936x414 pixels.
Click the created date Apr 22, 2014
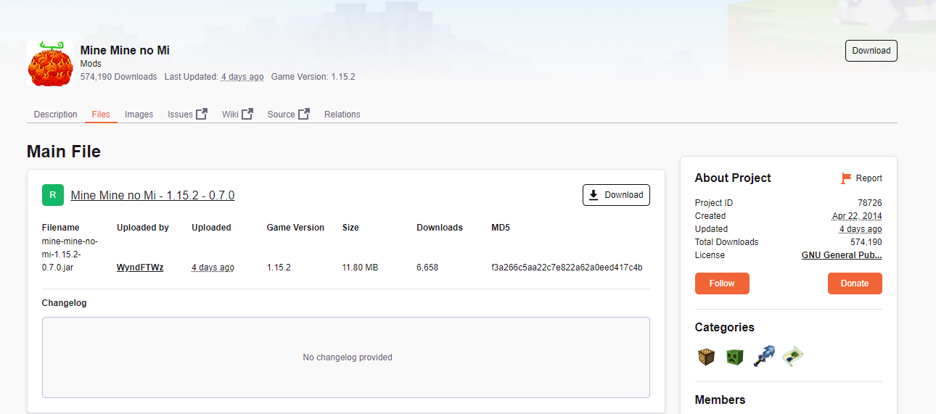point(857,216)
